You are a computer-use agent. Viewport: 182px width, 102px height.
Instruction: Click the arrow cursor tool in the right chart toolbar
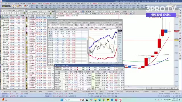point(180,25)
